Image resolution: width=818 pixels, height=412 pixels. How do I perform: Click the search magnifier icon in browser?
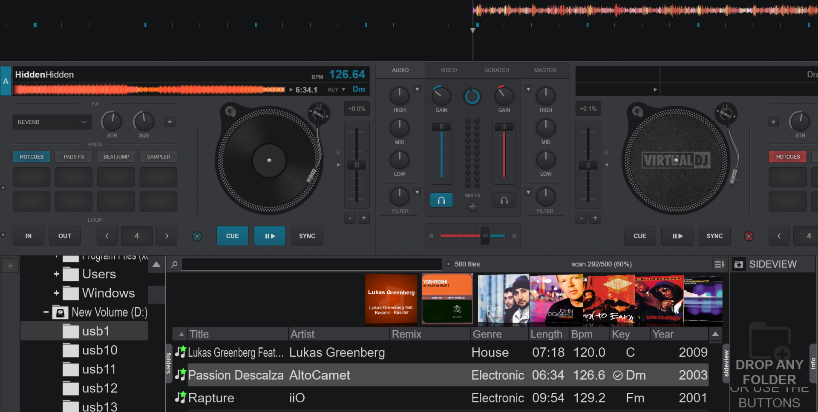pos(174,264)
